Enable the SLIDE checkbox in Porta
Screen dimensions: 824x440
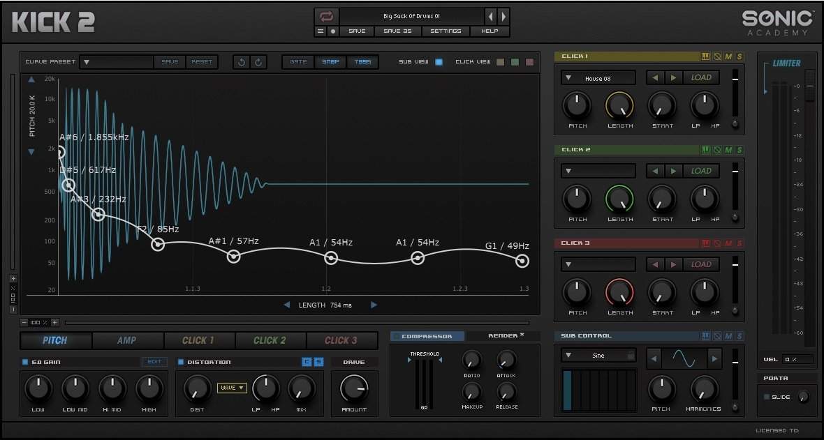(766, 397)
